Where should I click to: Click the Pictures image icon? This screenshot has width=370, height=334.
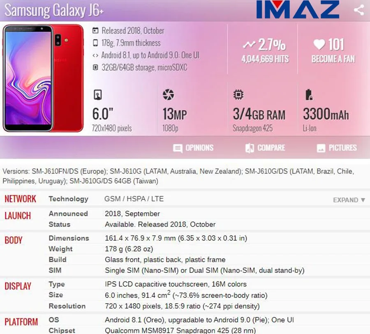click(321, 148)
